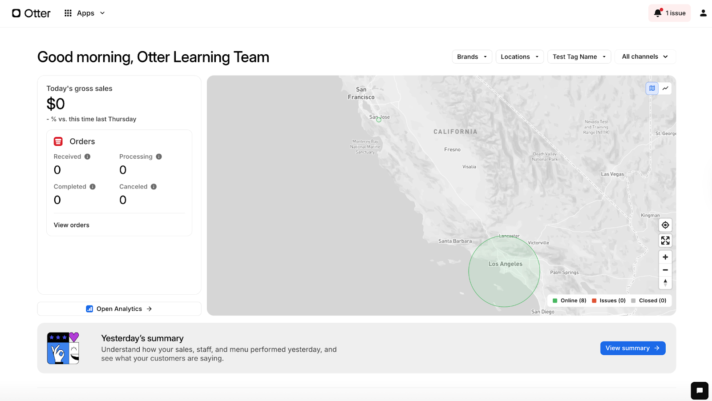Click info icon next to Received
Viewport: 712px width, 401px height.
pyautogui.click(x=87, y=156)
